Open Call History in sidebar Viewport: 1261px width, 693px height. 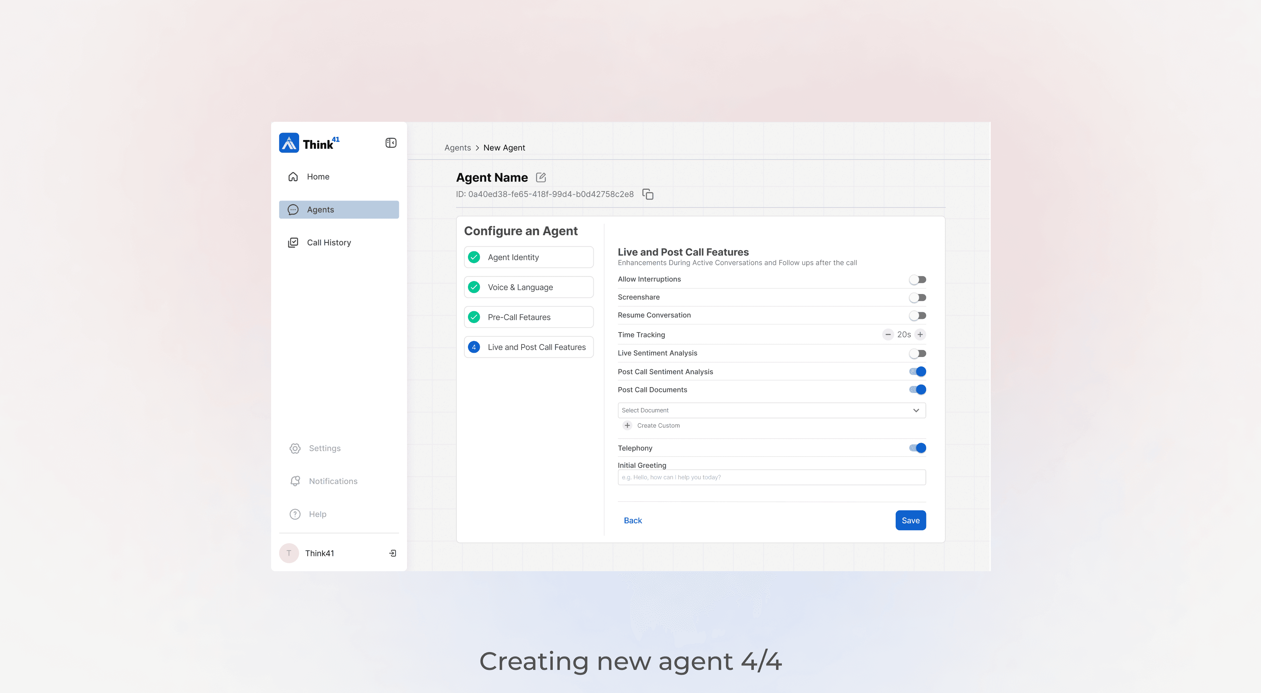tap(329, 243)
